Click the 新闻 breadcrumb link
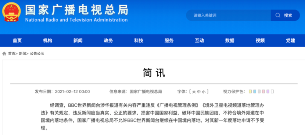The height and width of the screenshot is (135, 305). (x=22, y=54)
